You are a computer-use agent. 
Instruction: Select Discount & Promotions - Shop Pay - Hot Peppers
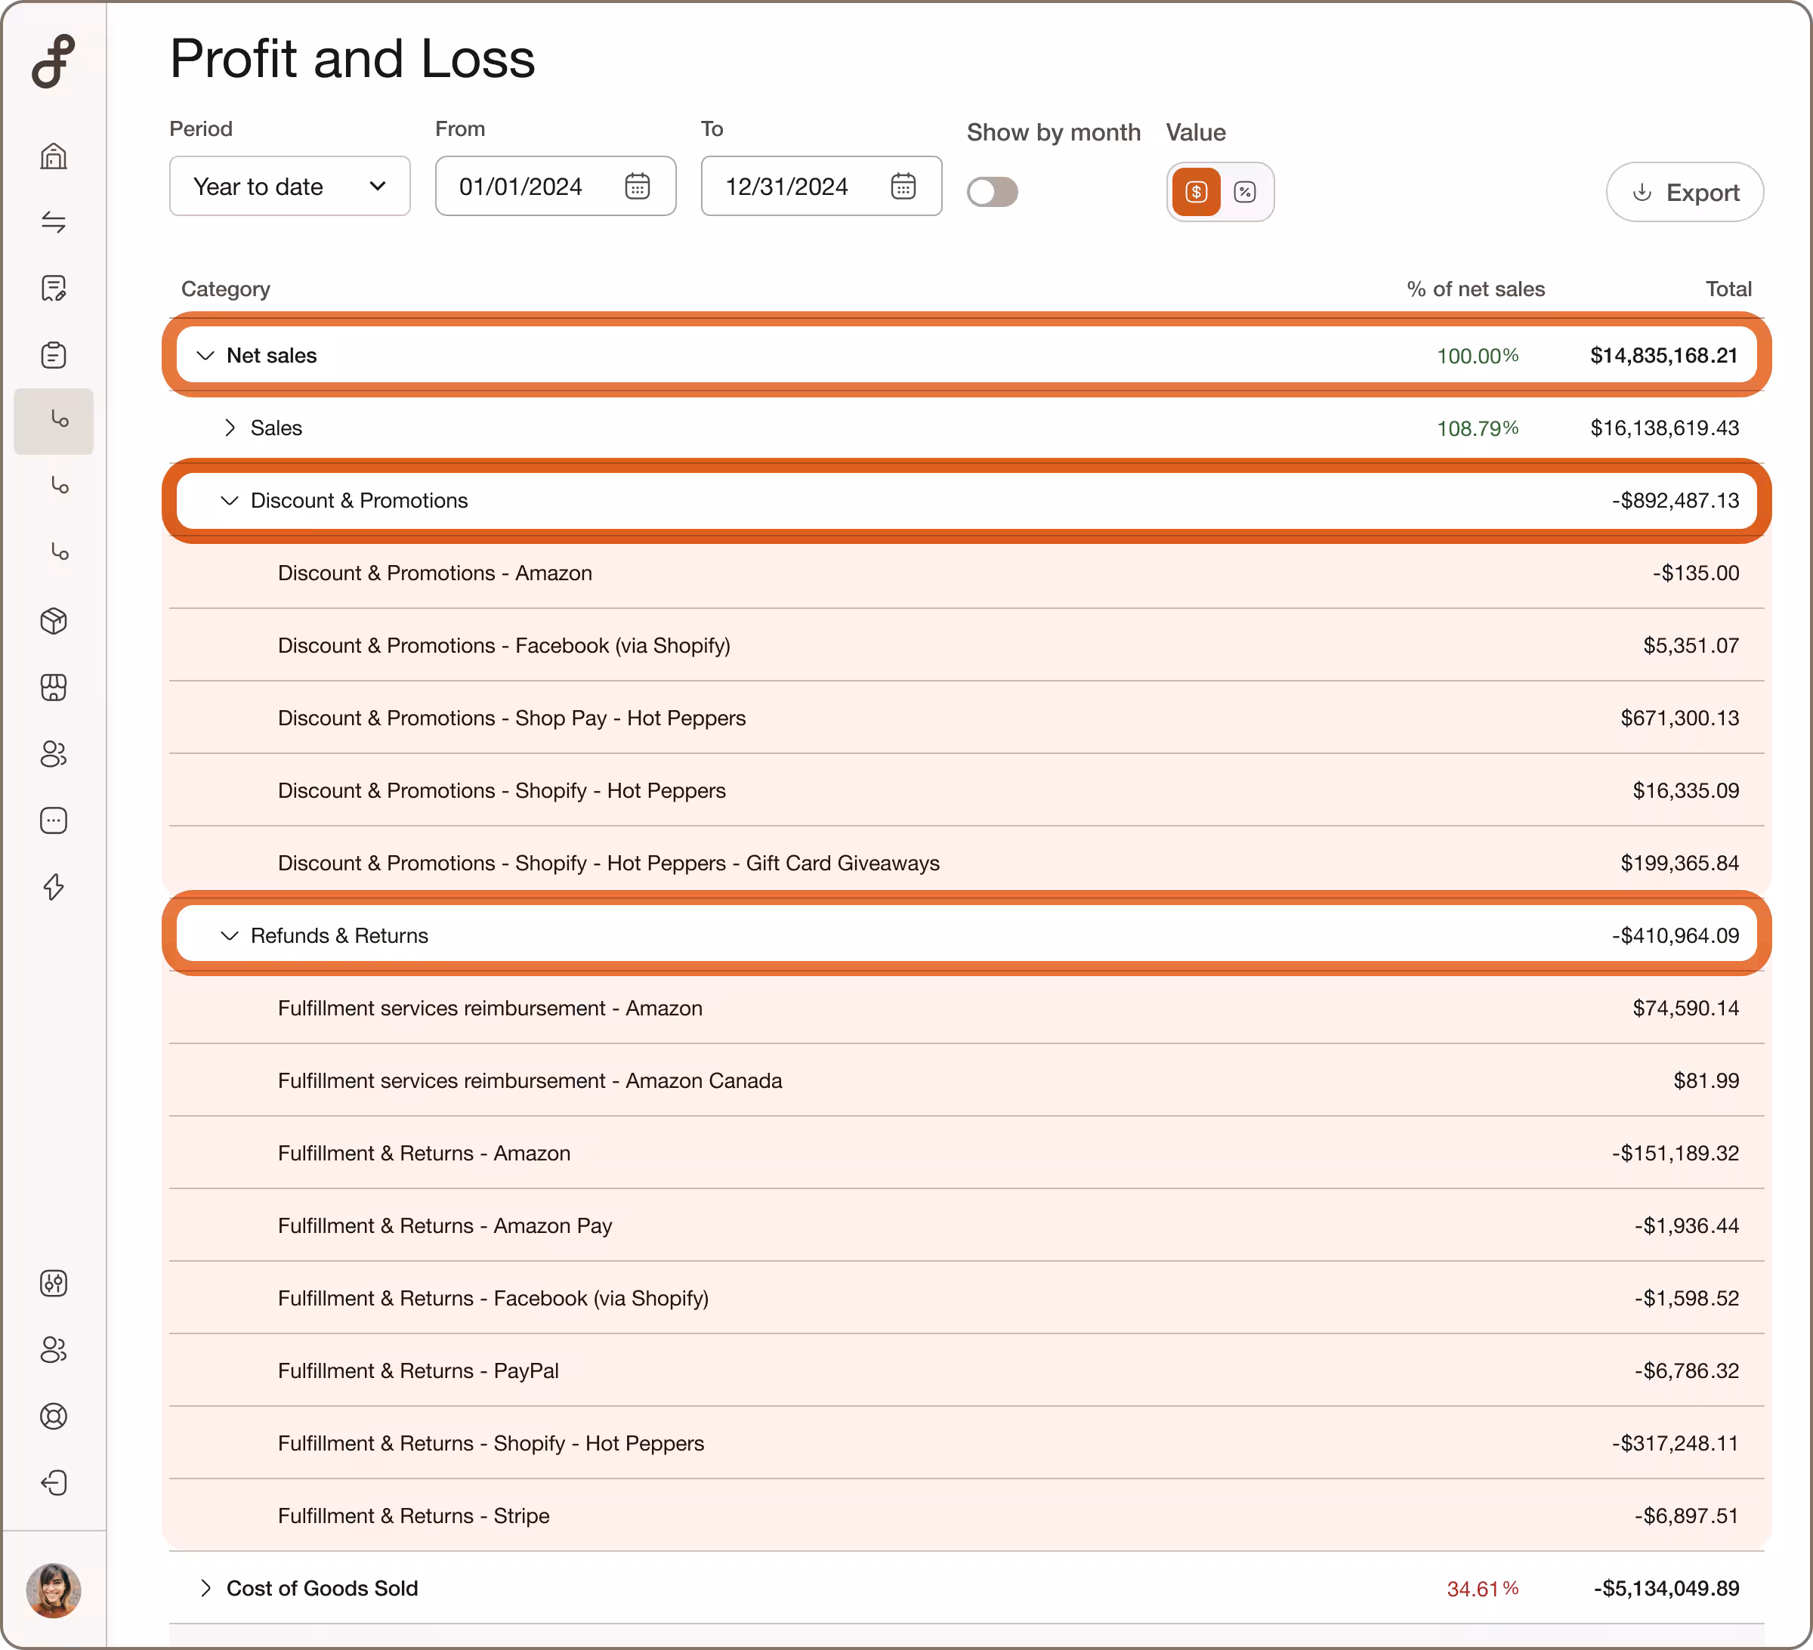point(967,718)
